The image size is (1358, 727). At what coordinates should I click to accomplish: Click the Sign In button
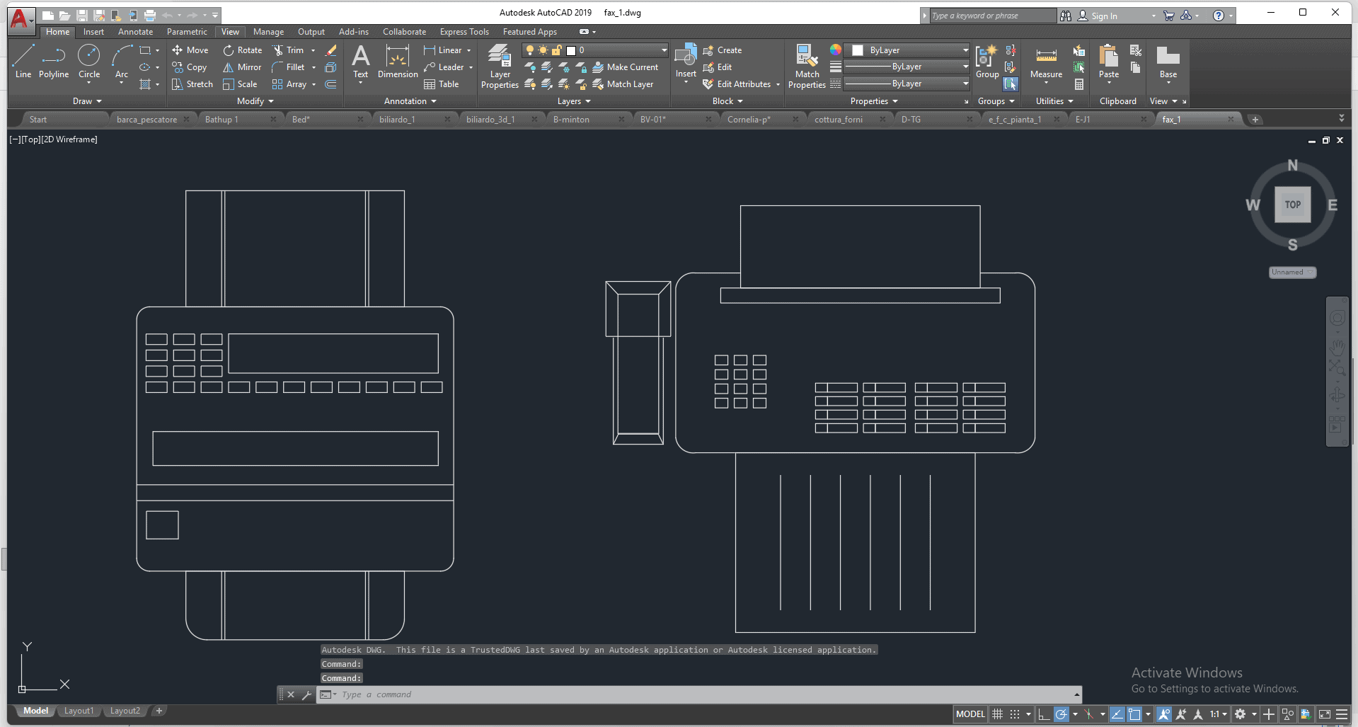coord(1103,16)
